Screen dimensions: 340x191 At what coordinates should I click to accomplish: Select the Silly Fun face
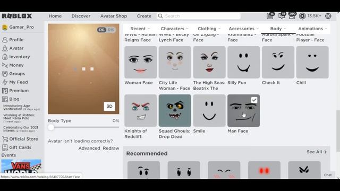pos(243,62)
